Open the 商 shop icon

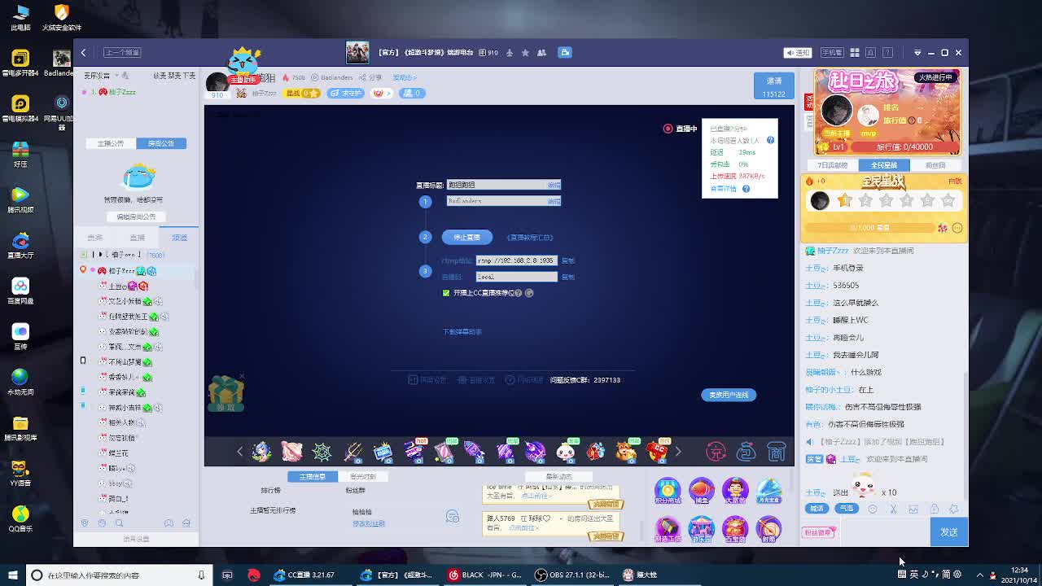777,452
